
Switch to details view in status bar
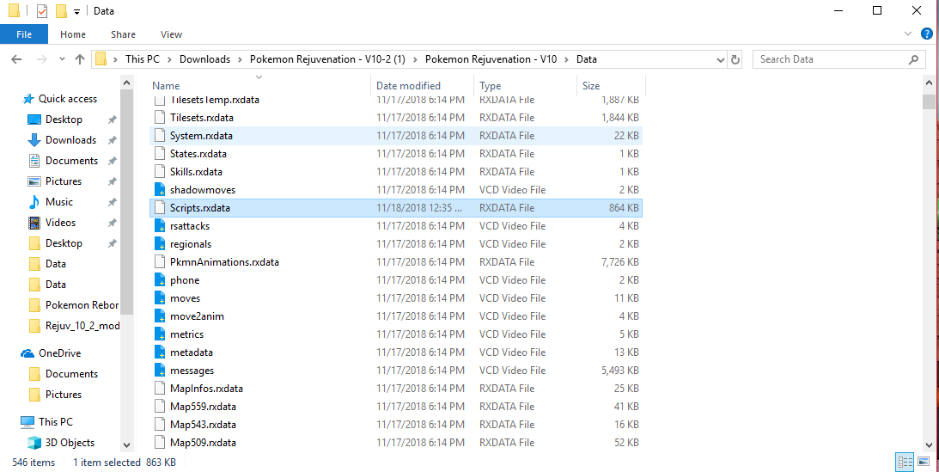tap(904, 462)
